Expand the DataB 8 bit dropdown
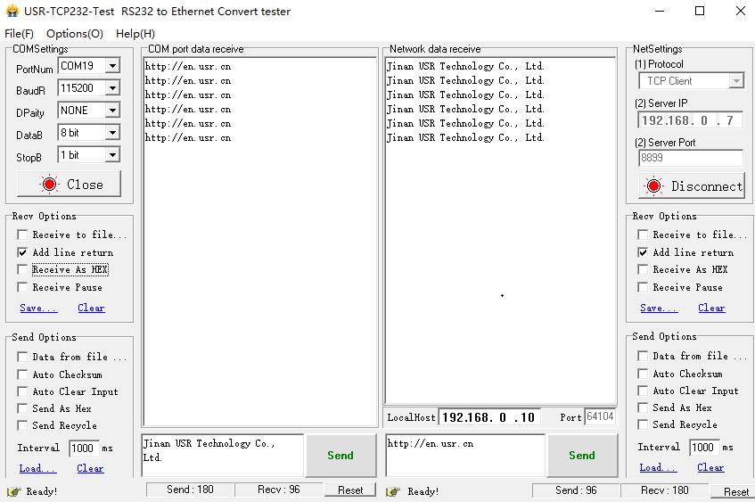This screenshot has width=755, height=502. click(112, 133)
